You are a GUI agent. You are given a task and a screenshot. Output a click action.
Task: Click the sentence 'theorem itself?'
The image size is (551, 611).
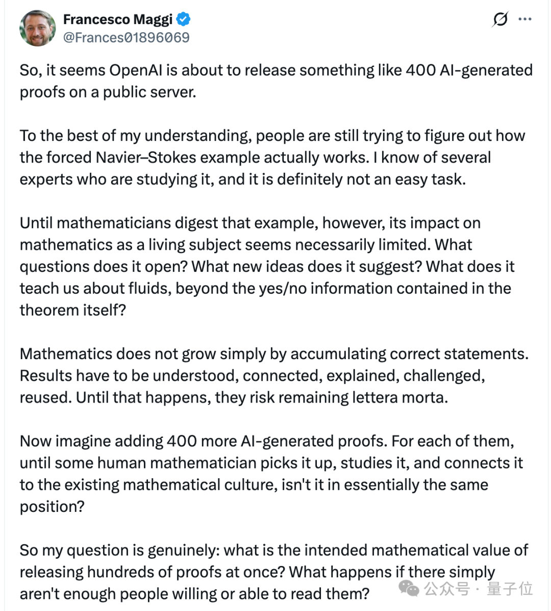click(x=73, y=310)
